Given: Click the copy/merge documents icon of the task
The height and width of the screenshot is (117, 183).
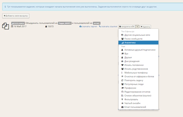Looking at the screenshot, I should (5, 26).
